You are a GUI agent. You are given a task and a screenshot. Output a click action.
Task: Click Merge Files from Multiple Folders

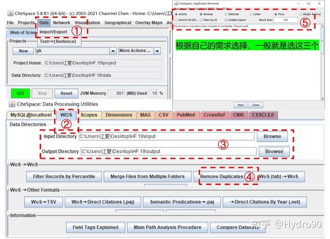(148, 176)
